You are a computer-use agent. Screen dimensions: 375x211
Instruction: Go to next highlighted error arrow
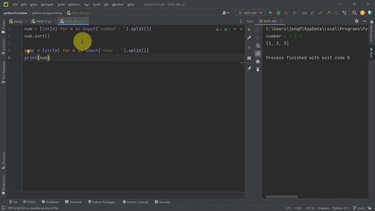pyautogui.click(x=241, y=29)
